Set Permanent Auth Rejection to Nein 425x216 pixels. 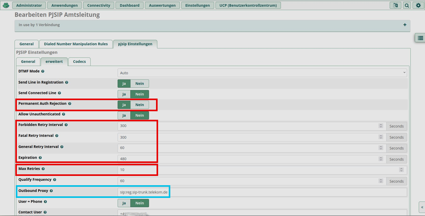[139, 105]
